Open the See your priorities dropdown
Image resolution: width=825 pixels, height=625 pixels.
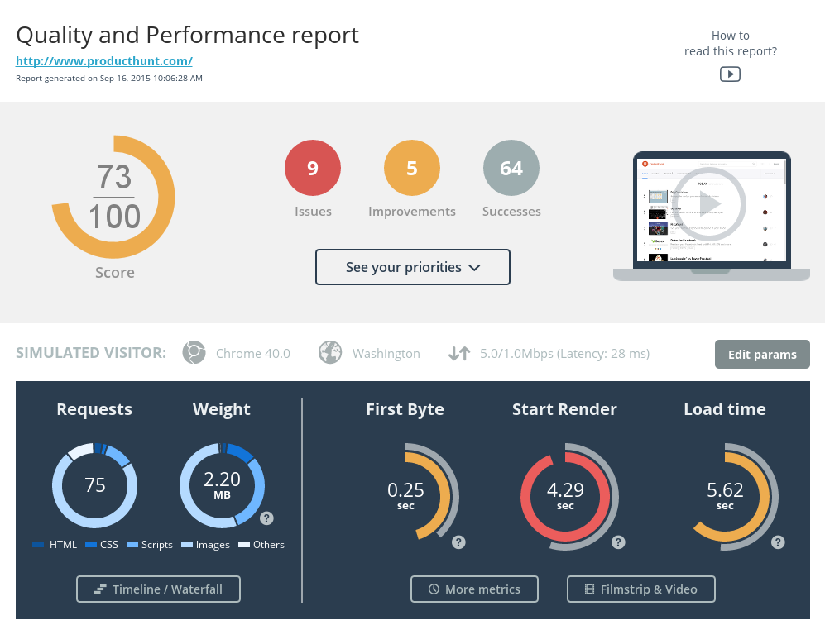point(412,267)
